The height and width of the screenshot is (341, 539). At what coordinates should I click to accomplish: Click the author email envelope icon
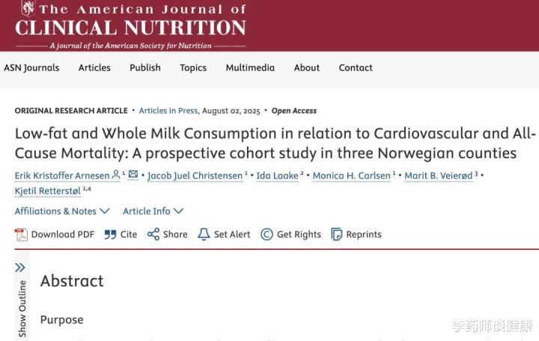(133, 174)
